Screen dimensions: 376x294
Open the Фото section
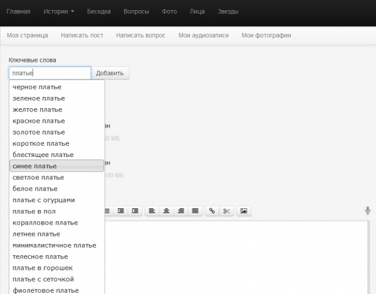click(169, 11)
